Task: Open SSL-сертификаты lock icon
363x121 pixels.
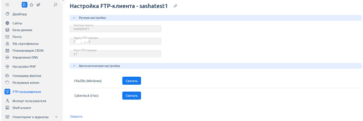Action: (x=8, y=44)
